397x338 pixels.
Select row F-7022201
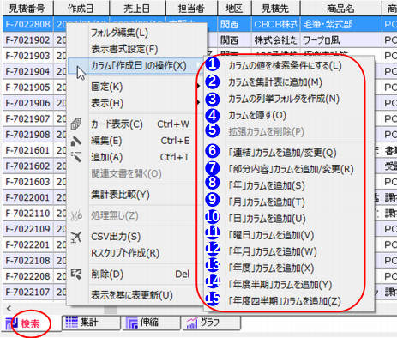coord(27,244)
